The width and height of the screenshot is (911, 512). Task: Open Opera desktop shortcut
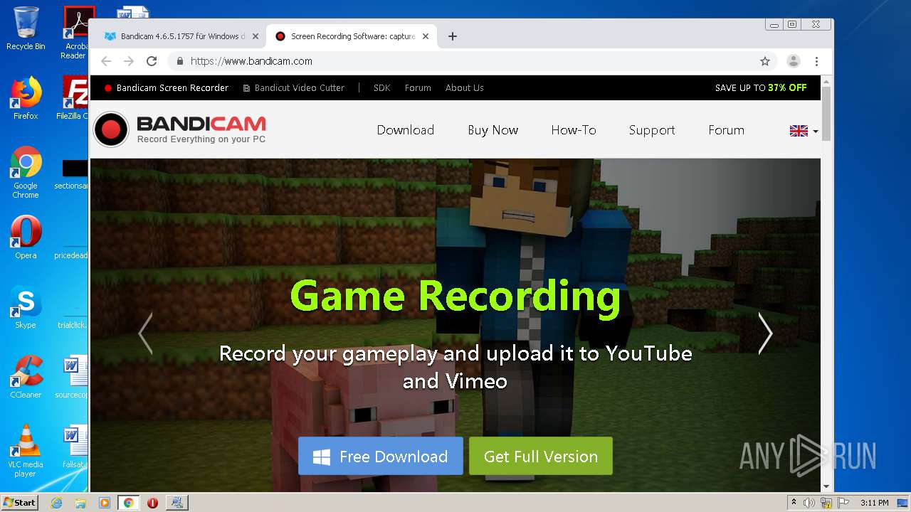tap(26, 238)
